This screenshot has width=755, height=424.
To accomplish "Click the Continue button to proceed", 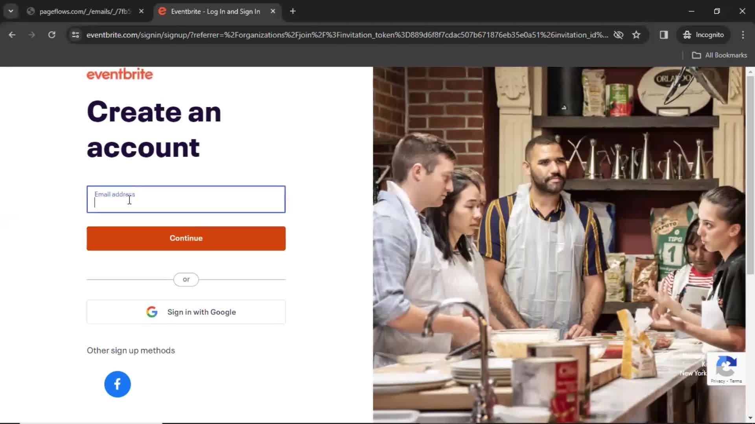I will (186, 238).
